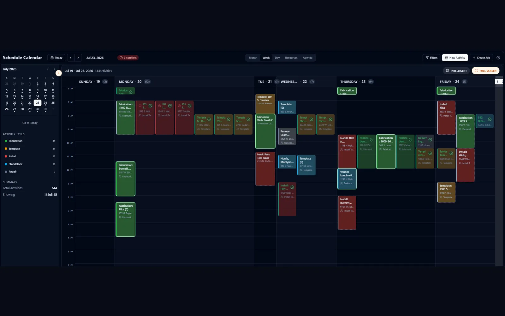Toggle Standalone activity type filter
Screen dimensions: 505x316
pos(30,164)
